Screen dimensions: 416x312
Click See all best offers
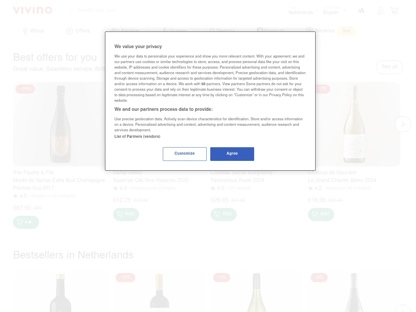(389, 67)
